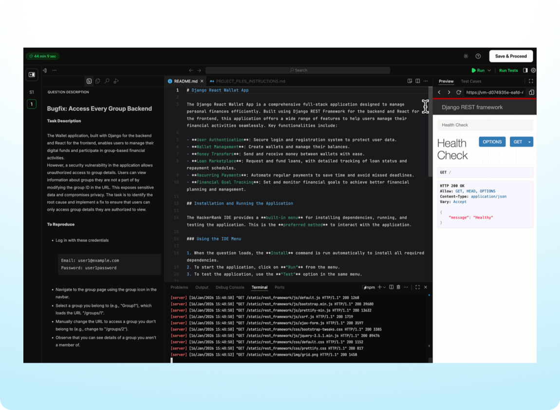This screenshot has height=410, width=560.
Task: Open the Ports panel tab
Action: point(280,288)
